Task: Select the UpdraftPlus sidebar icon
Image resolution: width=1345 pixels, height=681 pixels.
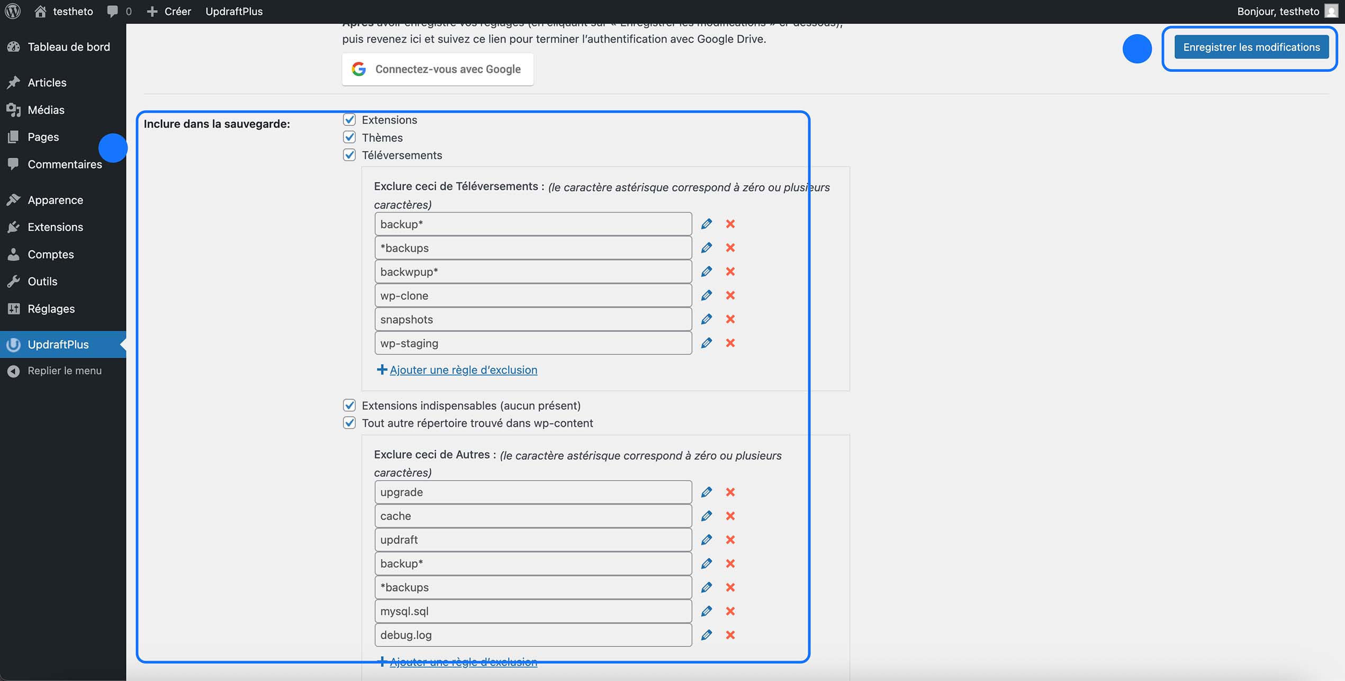Action: tap(13, 344)
